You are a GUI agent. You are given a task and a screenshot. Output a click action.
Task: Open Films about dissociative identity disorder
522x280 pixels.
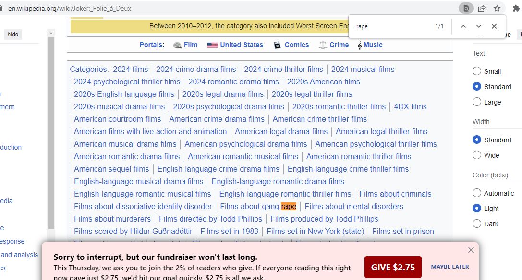point(143,207)
